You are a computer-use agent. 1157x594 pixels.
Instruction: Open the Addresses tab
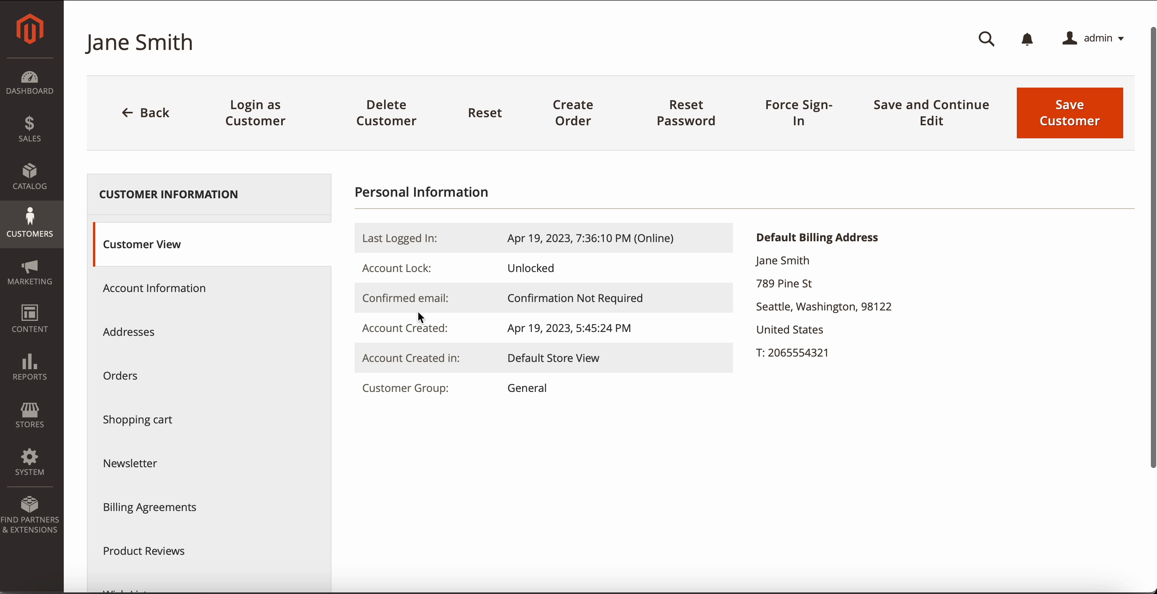tap(128, 332)
